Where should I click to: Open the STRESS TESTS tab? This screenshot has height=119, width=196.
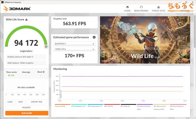click(x=158, y=9)
